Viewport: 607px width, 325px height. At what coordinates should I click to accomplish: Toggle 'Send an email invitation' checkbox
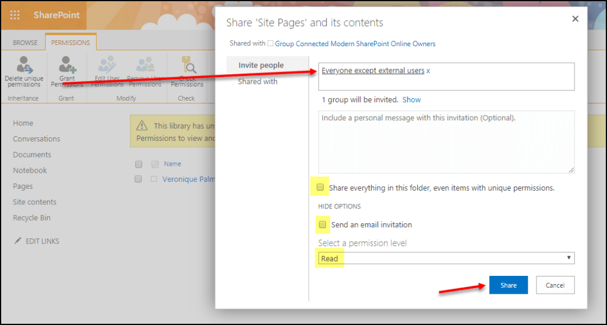pos(322,225)
